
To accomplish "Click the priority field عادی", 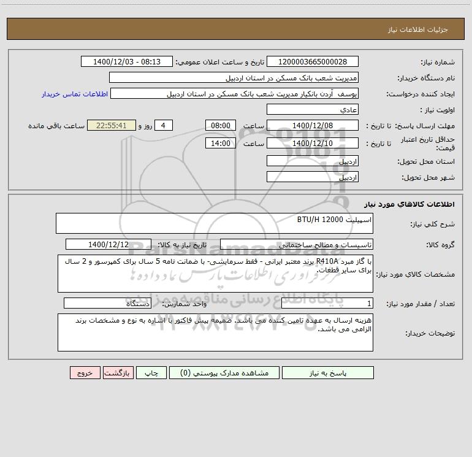I will coord(313,109).
